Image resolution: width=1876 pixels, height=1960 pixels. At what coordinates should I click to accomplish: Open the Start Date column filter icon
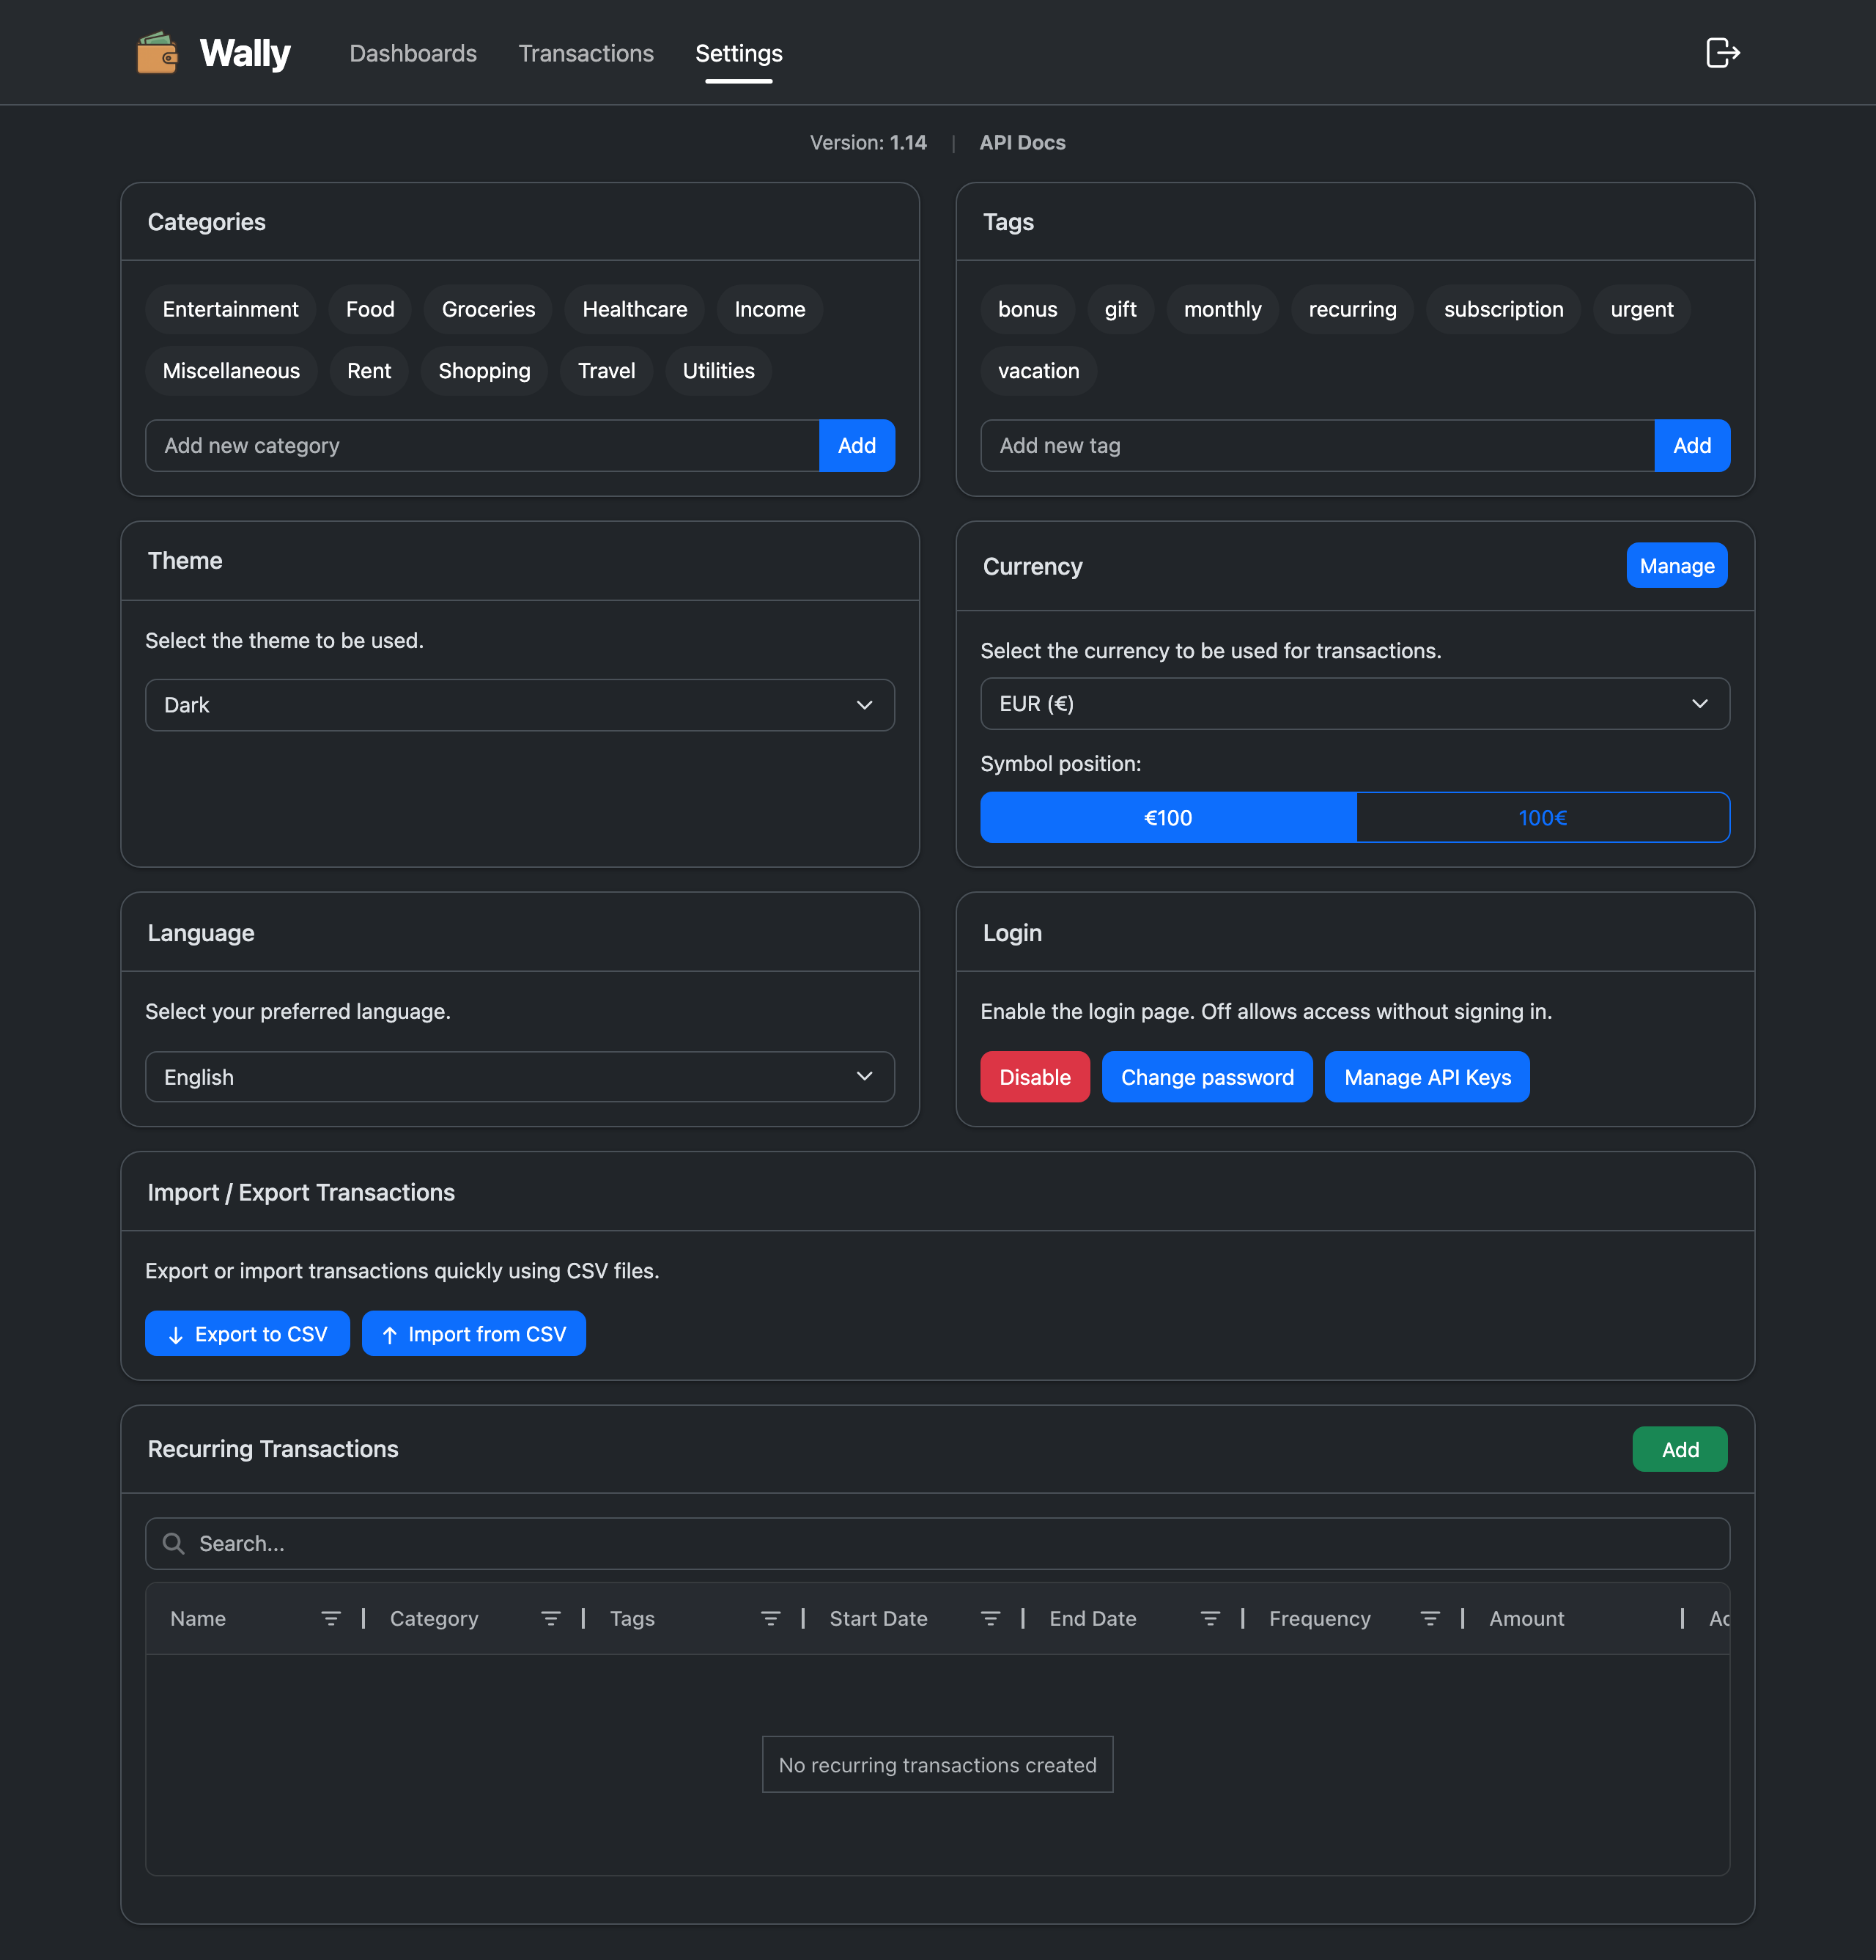[x=990, y=1618]
